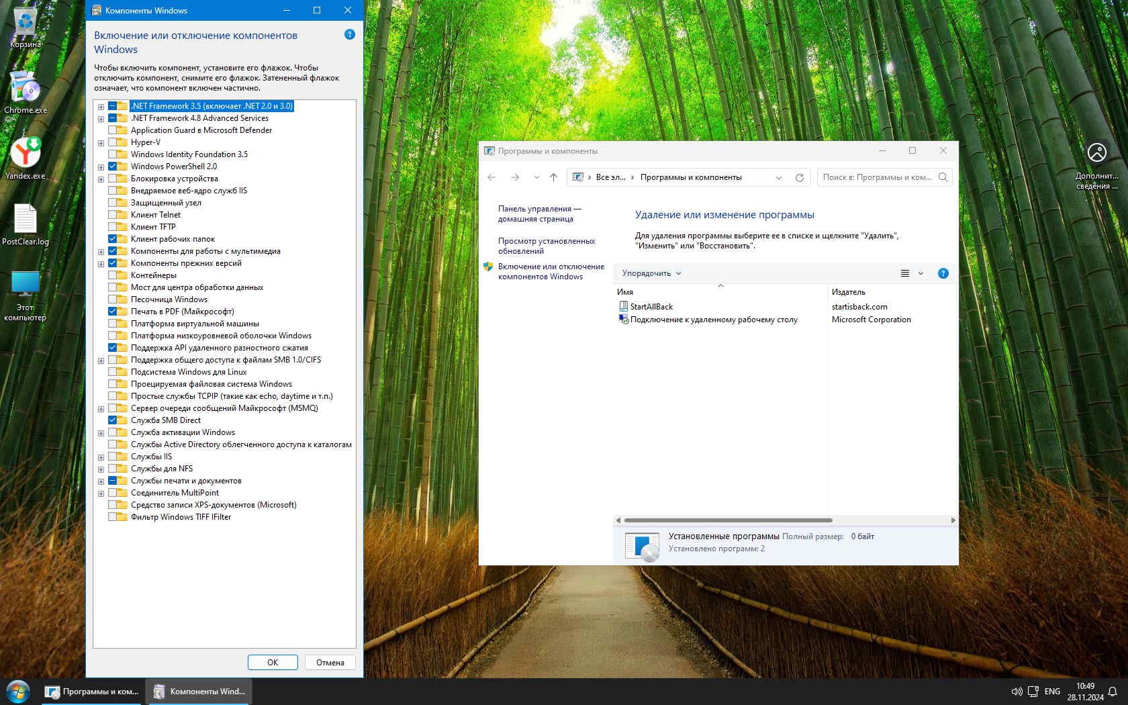Click the volume icon in system tray

click(x=1017, y=691)
